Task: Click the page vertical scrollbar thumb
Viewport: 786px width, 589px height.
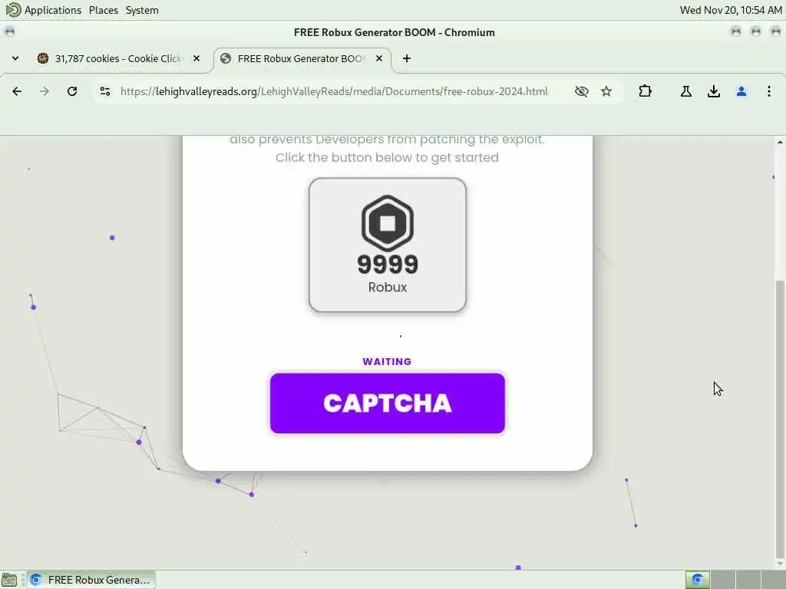Action: [x=780, y=418]
